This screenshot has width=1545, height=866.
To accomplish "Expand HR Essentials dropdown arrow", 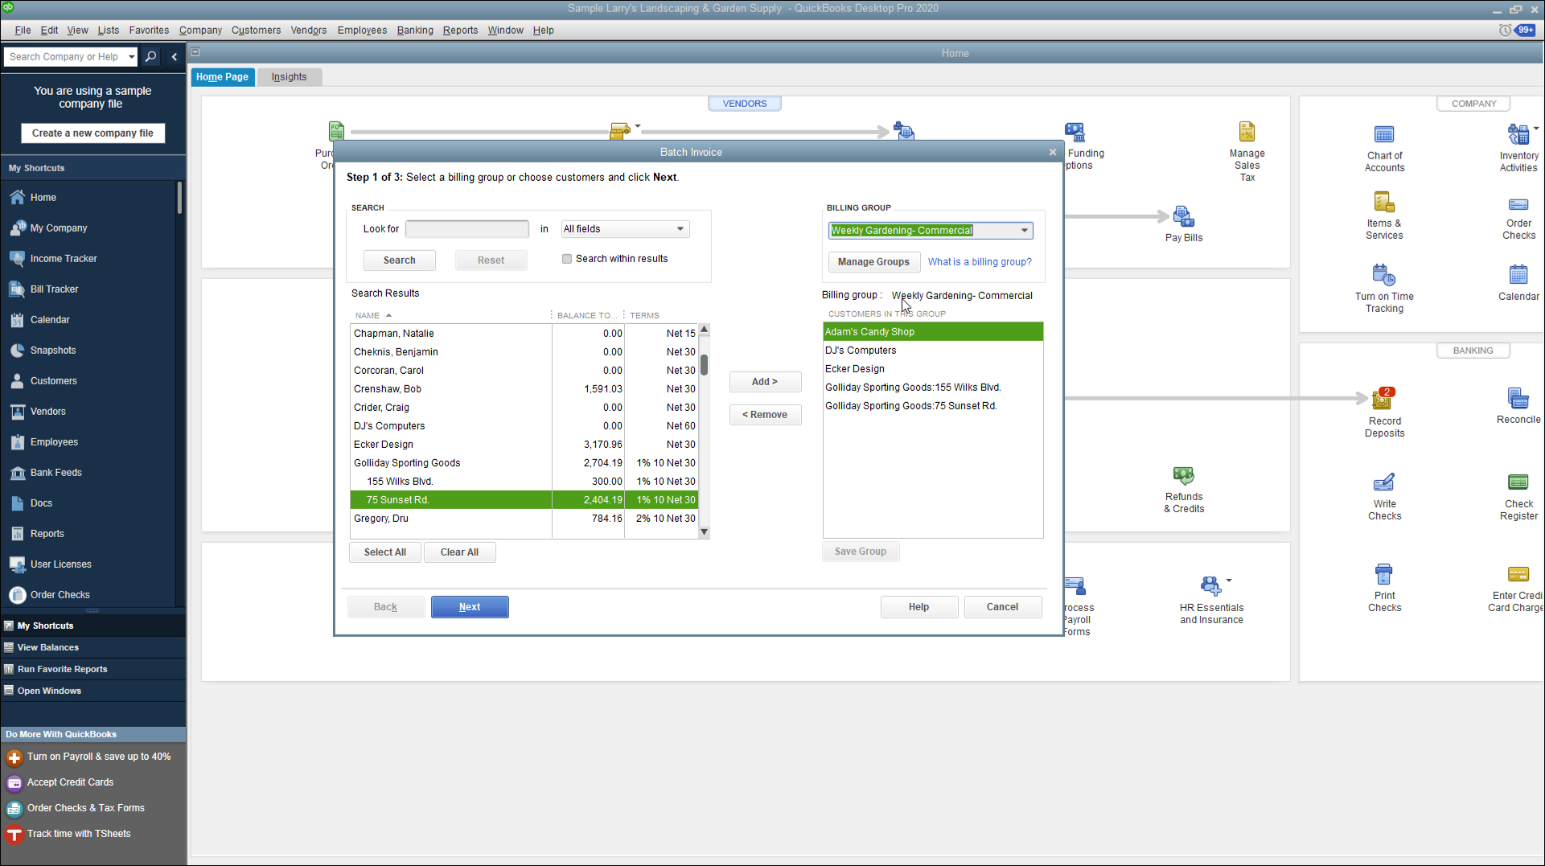I will click(1228, 581).
